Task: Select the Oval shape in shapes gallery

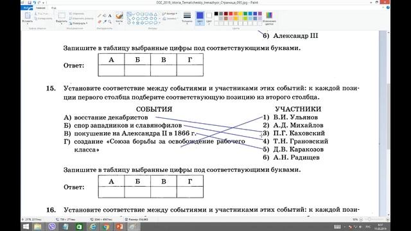Action: click(138, 14)
